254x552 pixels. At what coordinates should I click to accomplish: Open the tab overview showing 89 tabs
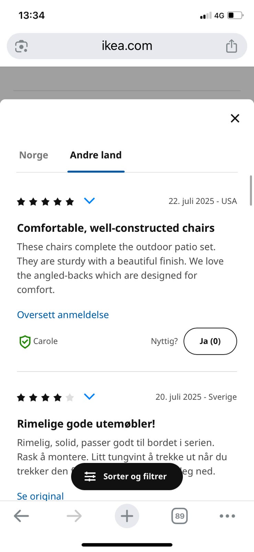[x=179, y=516]
